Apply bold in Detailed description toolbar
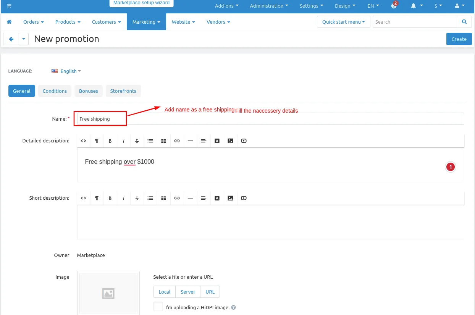Image resolution: width=475 pixels, height=315 pixels. pos(110,141)
